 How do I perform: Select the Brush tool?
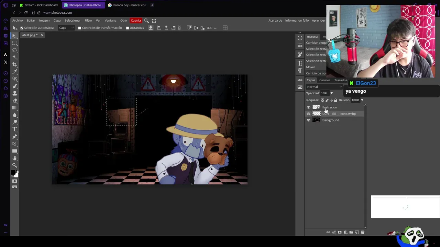[15, 86]
